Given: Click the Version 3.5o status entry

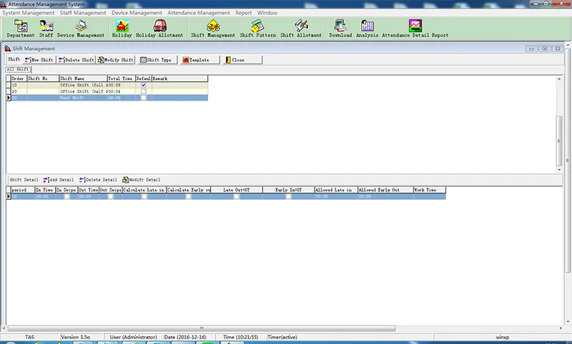Looking at the screenshot, I should (x=75, y=337).
